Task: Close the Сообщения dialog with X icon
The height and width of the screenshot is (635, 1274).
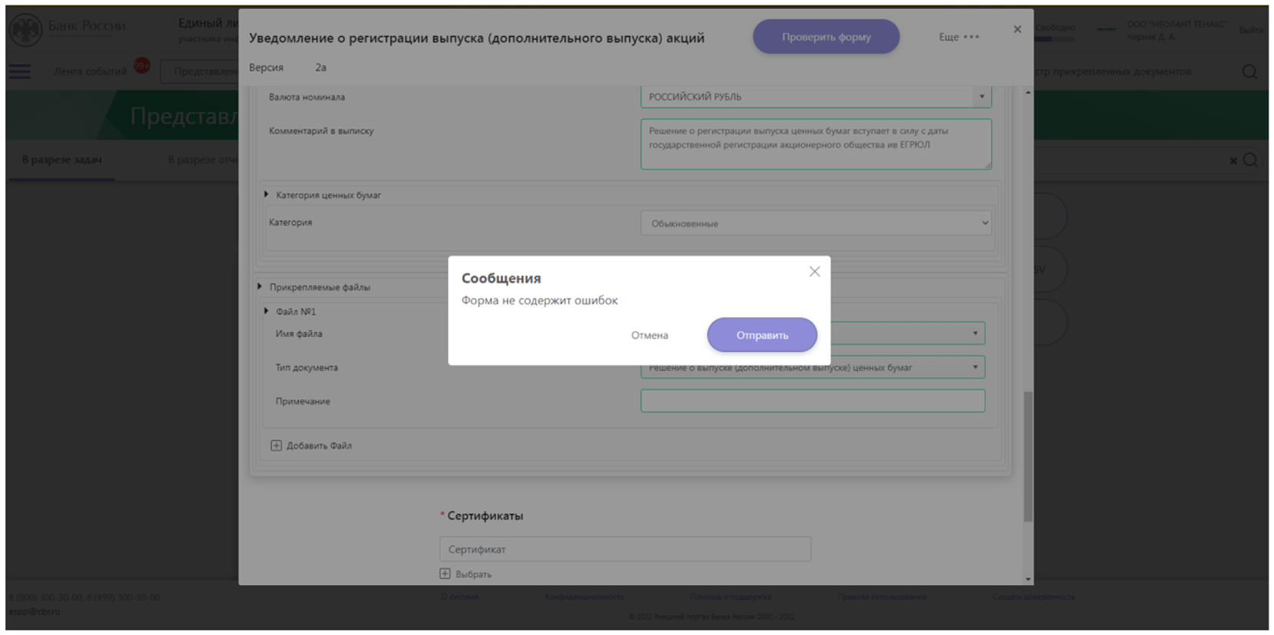Action: click(814, 272)
